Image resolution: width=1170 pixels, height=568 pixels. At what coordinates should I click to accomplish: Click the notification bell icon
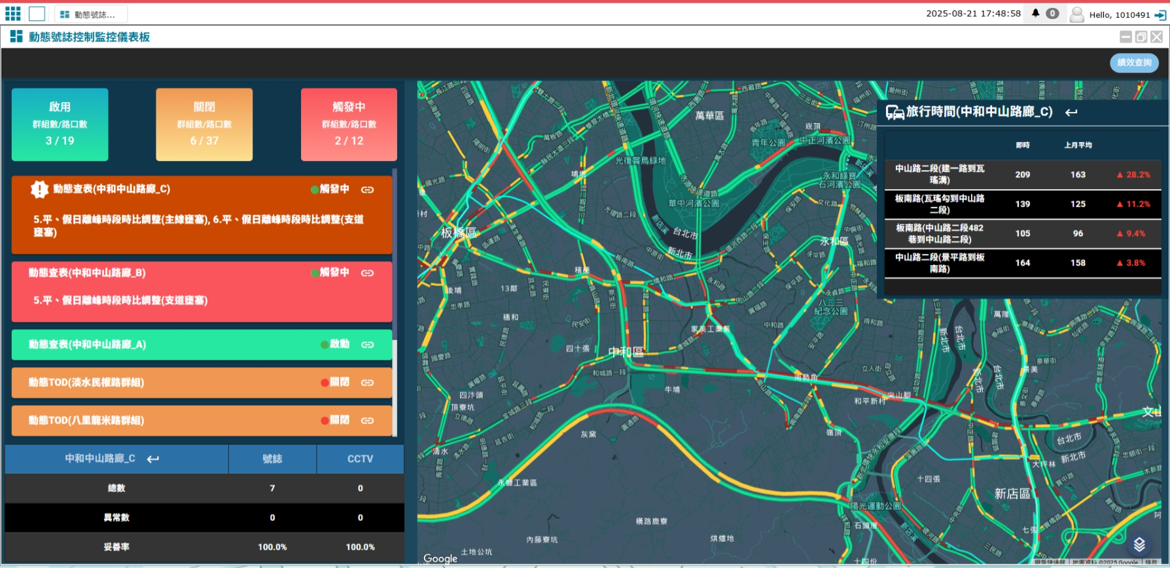point(1035,14)
